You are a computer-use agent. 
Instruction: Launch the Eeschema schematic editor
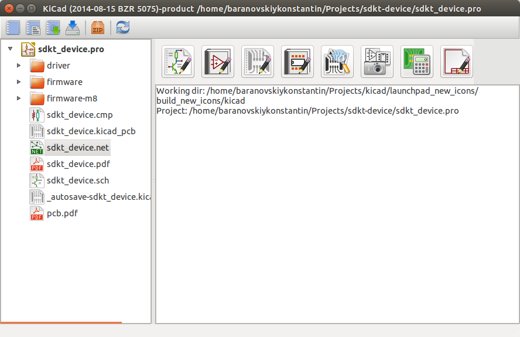178,62
